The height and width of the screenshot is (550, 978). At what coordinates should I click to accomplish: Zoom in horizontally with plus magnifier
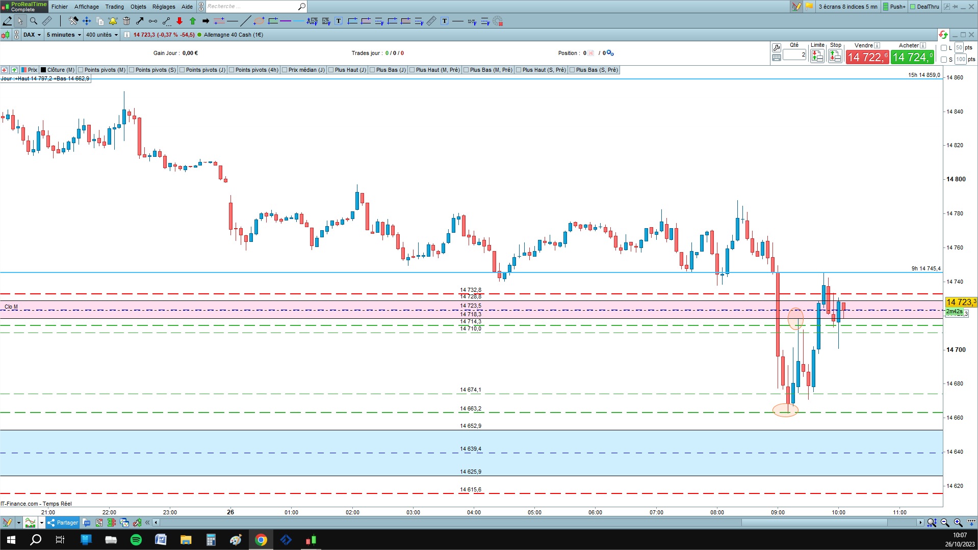(x=958, y=522)
